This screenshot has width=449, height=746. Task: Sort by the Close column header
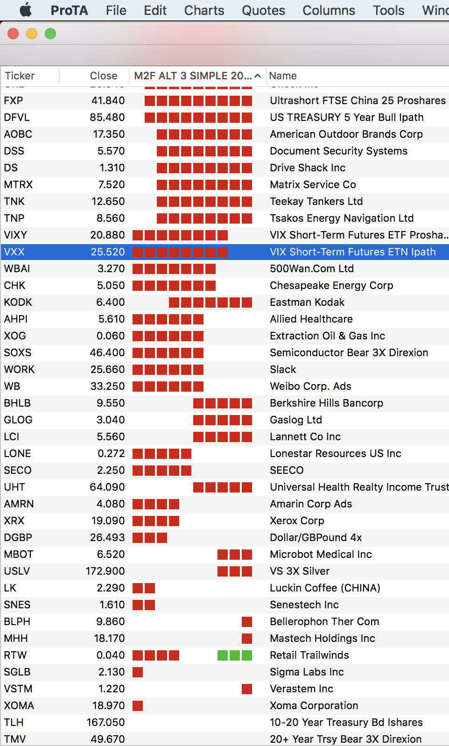(x=103, y=76)
